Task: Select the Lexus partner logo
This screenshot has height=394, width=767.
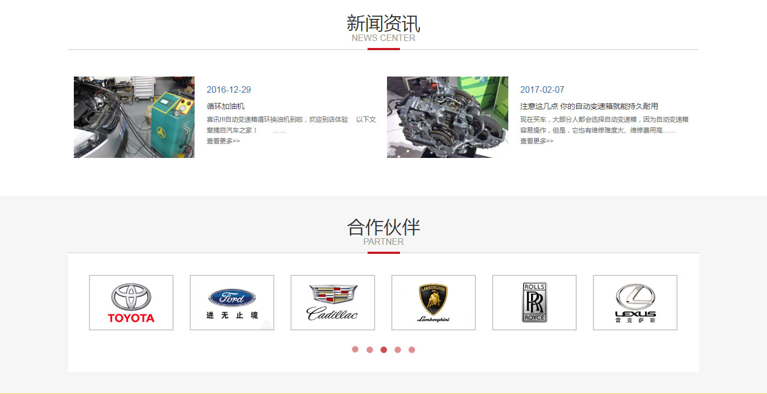Action: coord(635,302)
